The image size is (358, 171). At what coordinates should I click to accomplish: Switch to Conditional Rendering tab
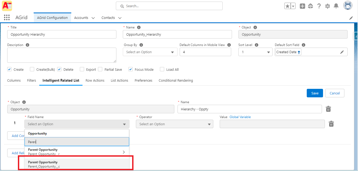click(x=176, y=80)
